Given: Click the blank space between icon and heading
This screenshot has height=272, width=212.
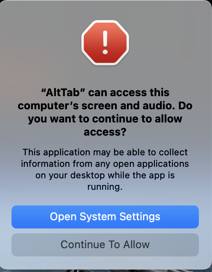Looking at the screenshot, I should (105, 76).
